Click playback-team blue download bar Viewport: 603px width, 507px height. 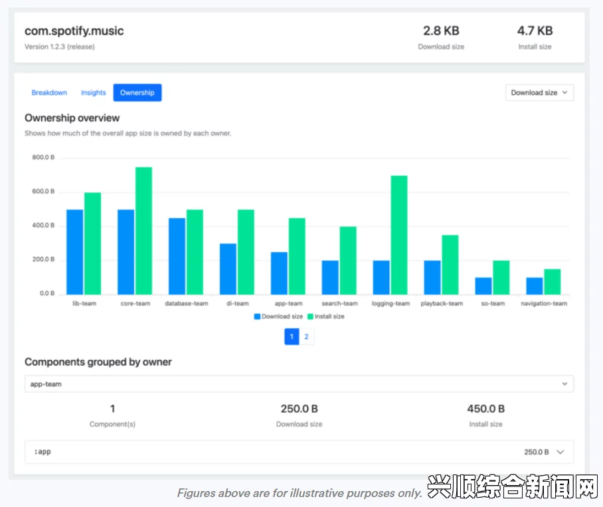pyautogui.click(x=432, y=277)
